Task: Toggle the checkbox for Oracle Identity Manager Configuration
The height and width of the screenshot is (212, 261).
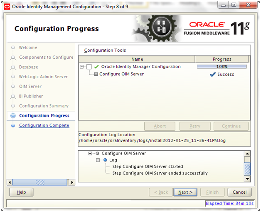Action: (89, 67)
